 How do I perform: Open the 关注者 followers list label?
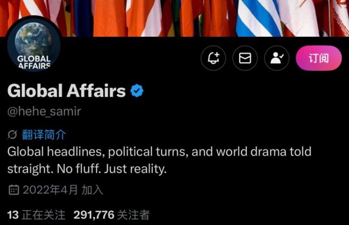(x=133, y=215)
